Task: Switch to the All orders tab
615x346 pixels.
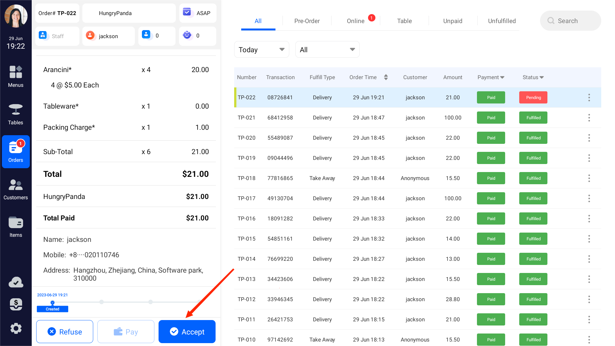Action: 258,21
